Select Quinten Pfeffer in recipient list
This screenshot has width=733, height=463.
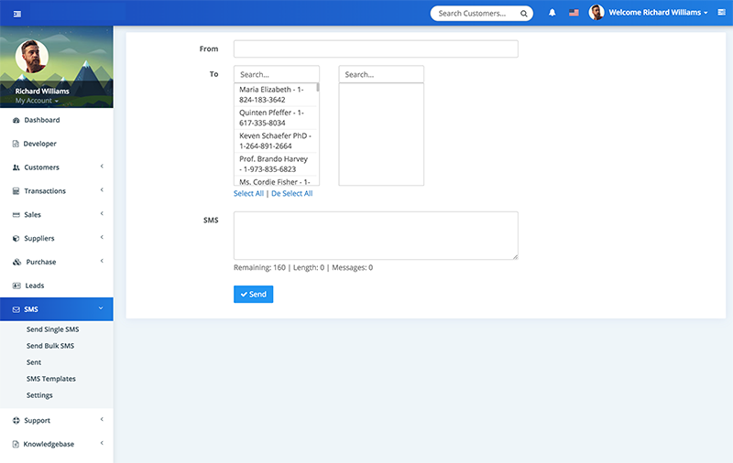pos(276,118)
